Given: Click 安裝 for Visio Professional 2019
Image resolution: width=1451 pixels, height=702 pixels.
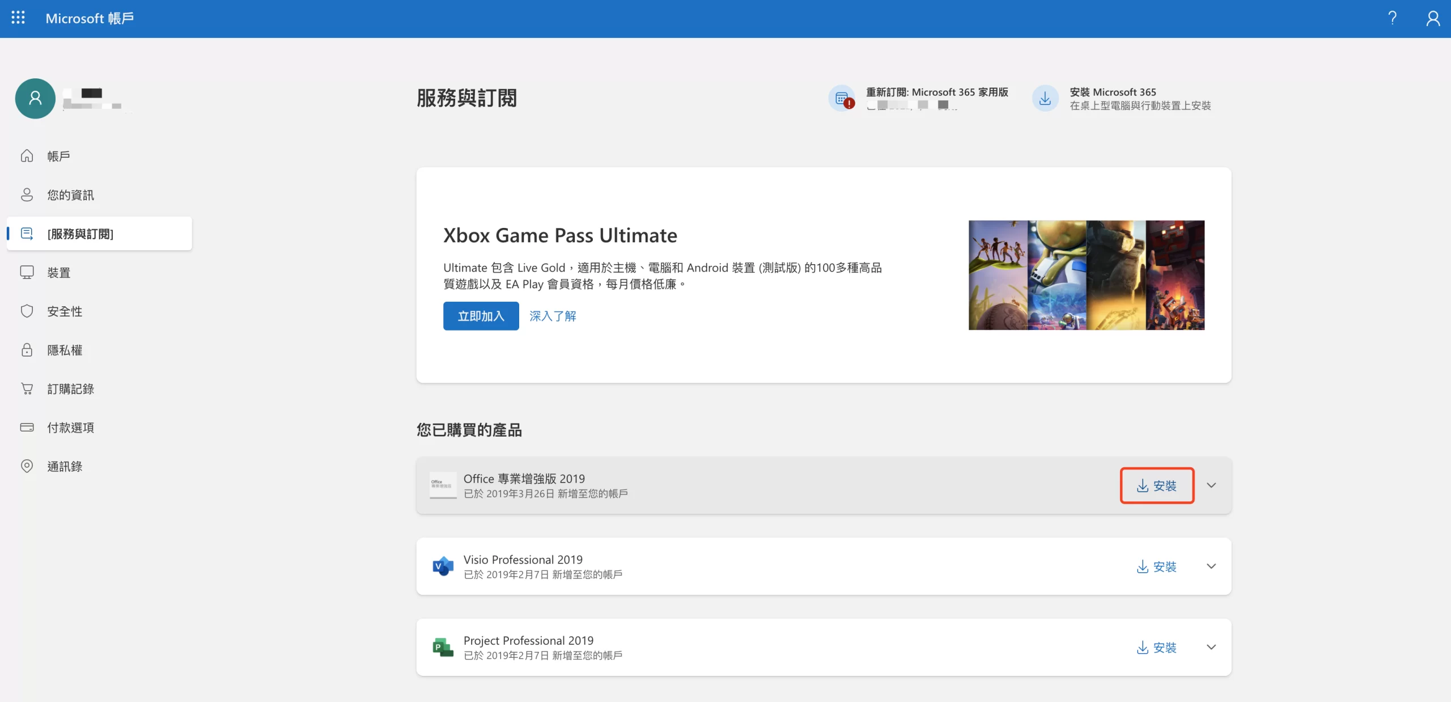Looking at the screenshot, I should (1157, 566).
